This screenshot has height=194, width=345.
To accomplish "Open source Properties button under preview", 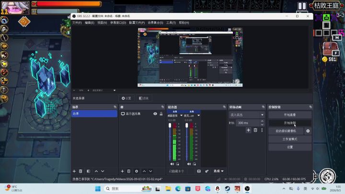I will [126, 98].
